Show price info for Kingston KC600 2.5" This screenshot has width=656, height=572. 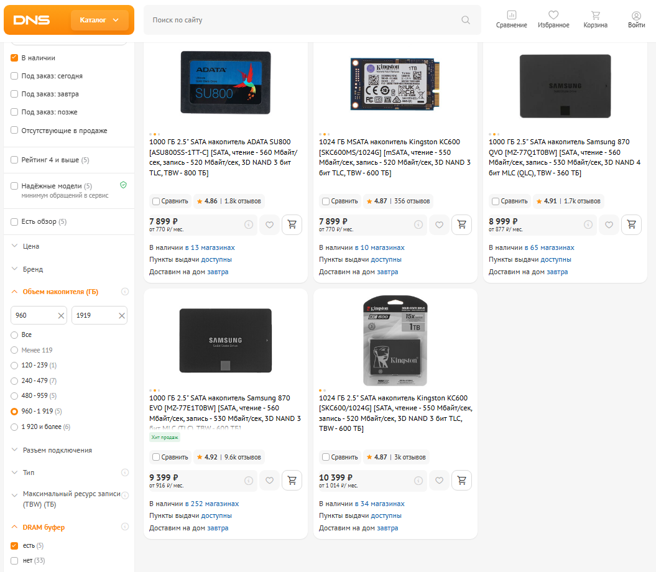[418, 481]
